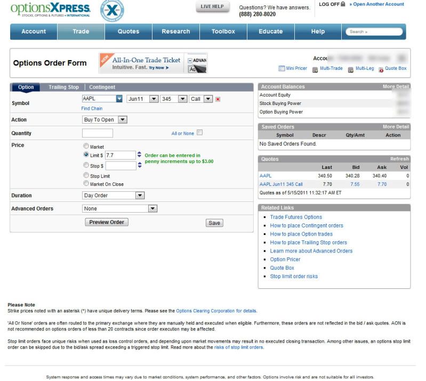Screen dimensions: 426x381
Task: Click the Limit price down arrow
Action: 139,157
